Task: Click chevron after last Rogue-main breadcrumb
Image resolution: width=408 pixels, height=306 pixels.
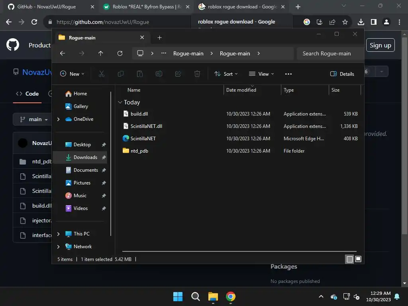Action: click(258, 53)
